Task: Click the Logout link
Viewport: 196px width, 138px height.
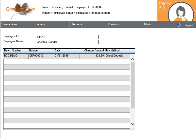Action: (x=189, y=25)
